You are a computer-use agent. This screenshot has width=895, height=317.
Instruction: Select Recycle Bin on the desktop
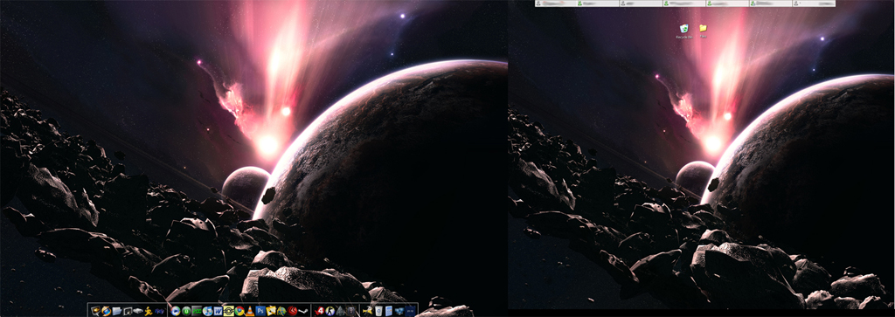683,31
